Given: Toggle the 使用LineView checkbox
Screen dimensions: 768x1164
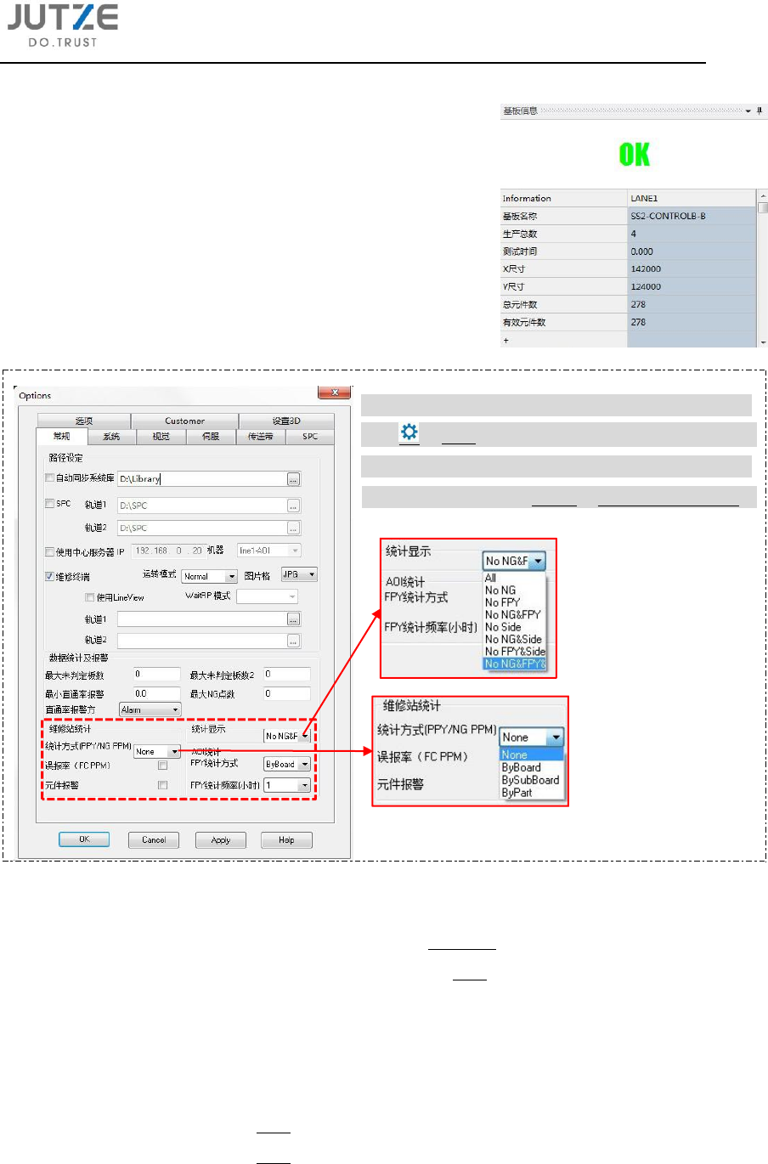Looking at the screenshot, I should point(89,597).
